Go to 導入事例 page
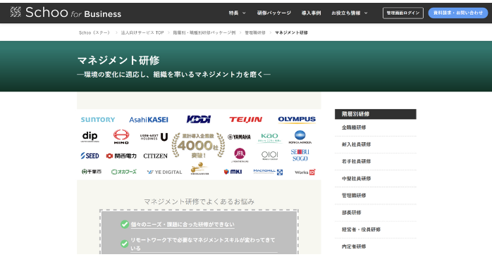The image size is (492, 257). tap(311, 13)
